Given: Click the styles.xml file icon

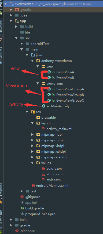Looking at the screenshot, I should [x=44, y=180].
